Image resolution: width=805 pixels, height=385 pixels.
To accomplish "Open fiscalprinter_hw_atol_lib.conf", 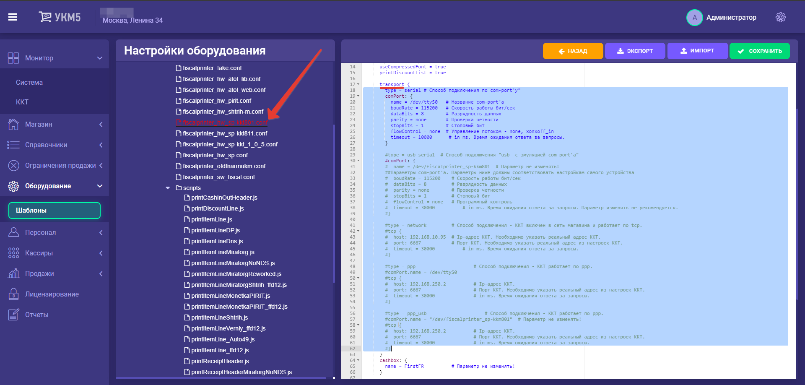I will pos(221,79).
